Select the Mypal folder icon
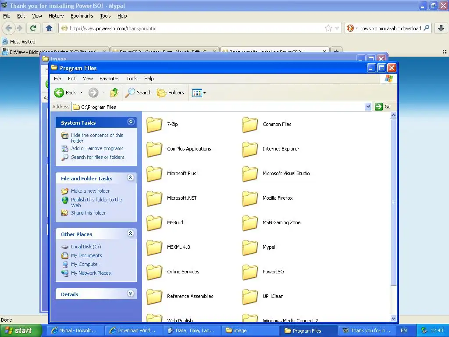This screenshot has width=449, height=337. 250,247
